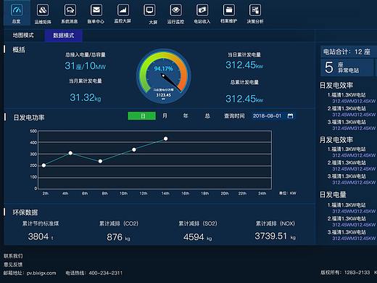Select third 福清1.3KW电站 under 月发电效率
This screenshot has width=377, height=283.
click(x=347, y=176)
